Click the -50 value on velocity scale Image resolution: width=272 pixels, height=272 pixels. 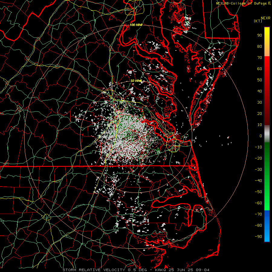tap(258, 192)
